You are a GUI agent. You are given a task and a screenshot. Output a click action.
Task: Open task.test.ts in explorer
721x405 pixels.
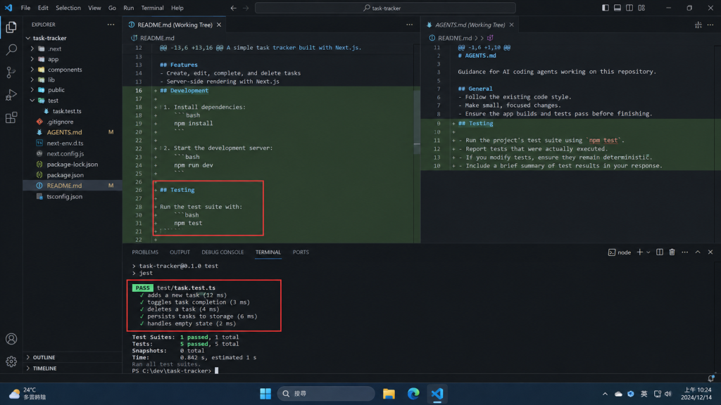(x=67, y=111)
